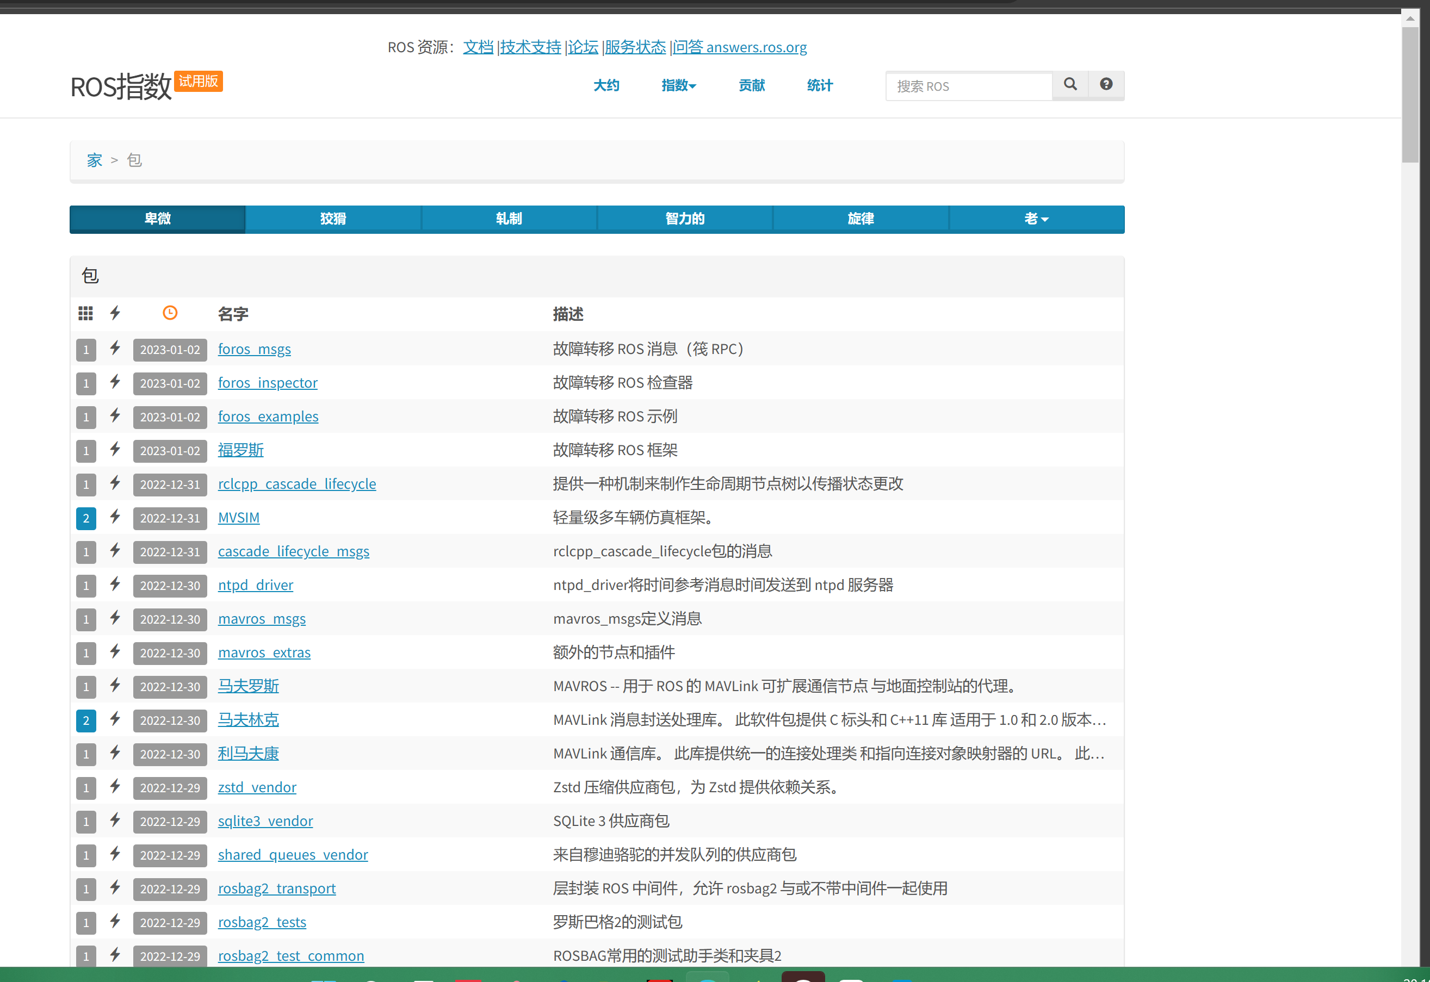Select 智力的 sorting tab
Screen dimensions: 1430x982
(x=685, y=219)
